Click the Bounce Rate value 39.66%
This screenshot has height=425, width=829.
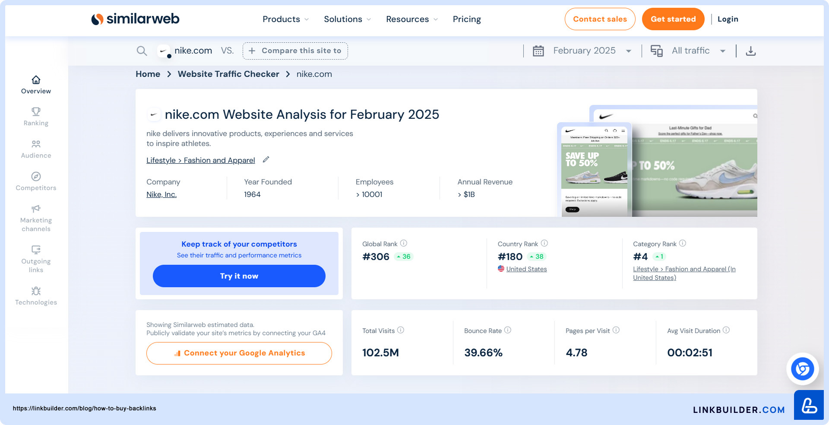483,353
